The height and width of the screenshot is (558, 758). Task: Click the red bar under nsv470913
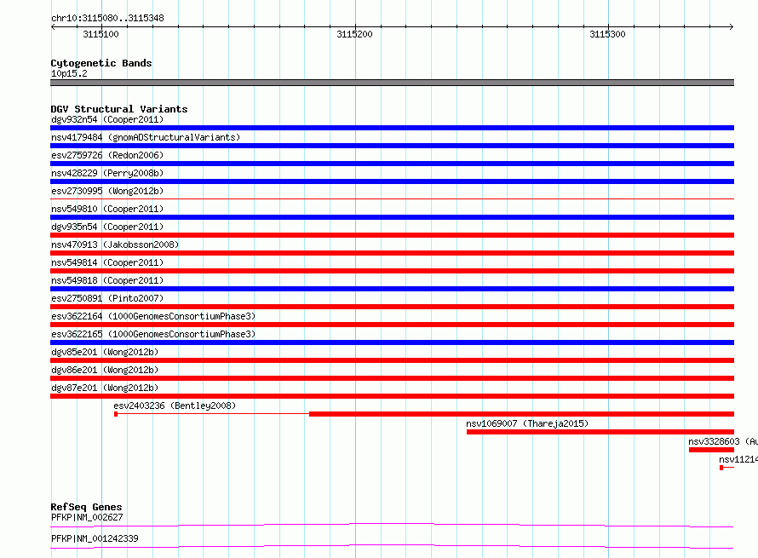point(392,253)
